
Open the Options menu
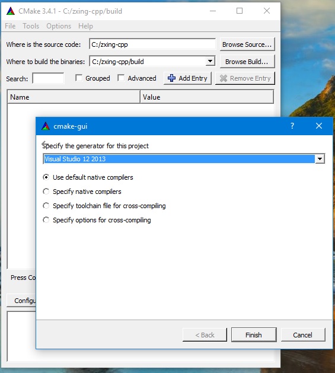[59, 26]
